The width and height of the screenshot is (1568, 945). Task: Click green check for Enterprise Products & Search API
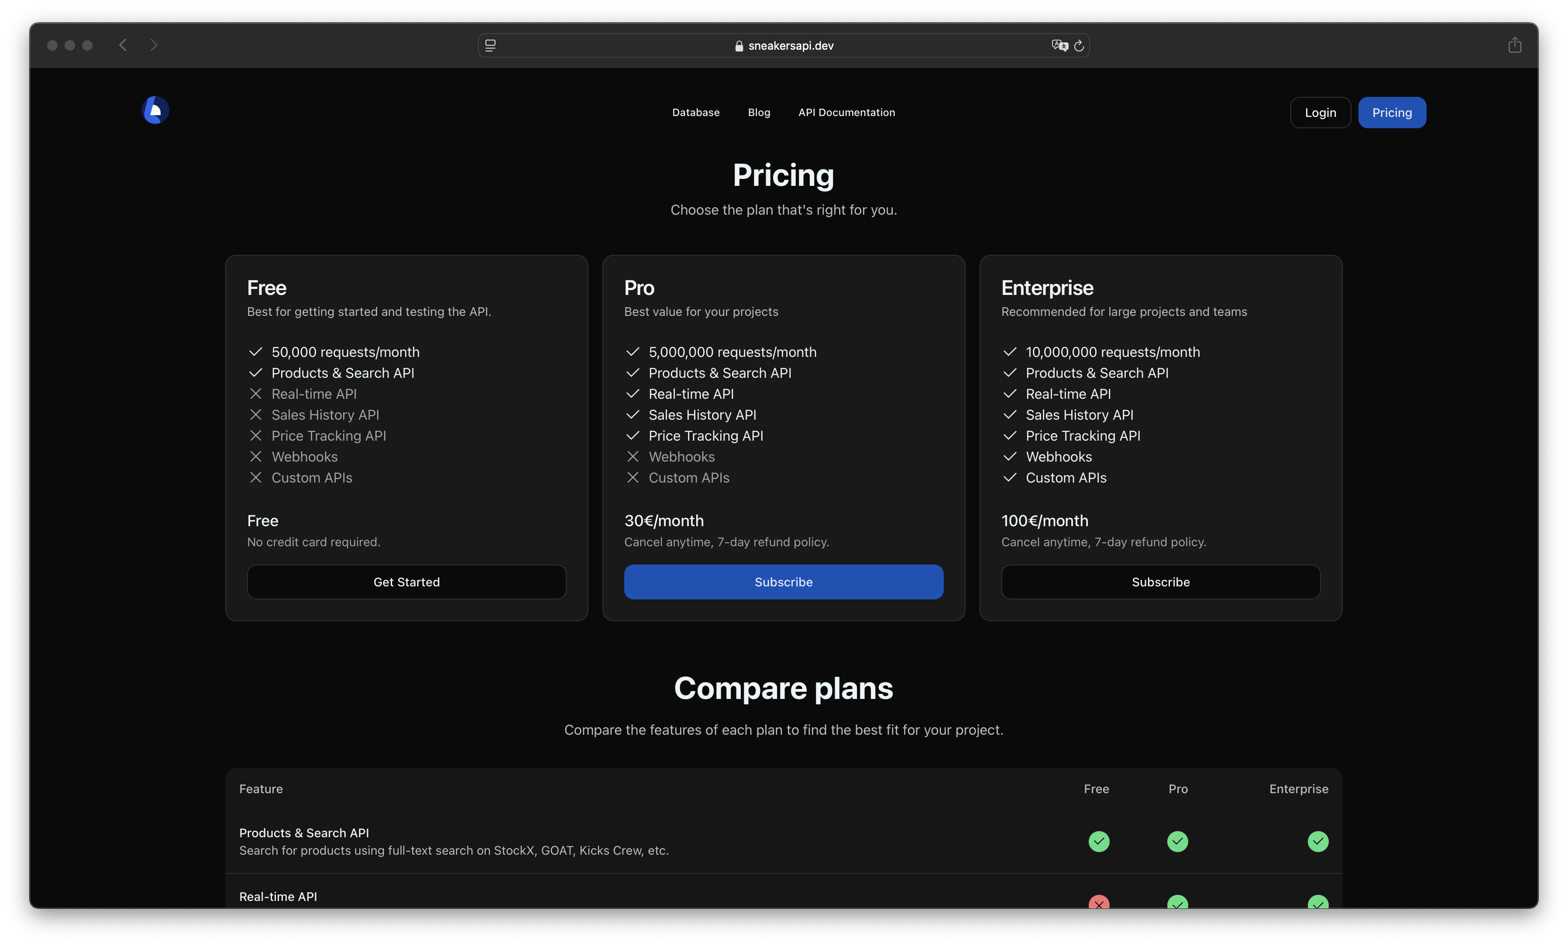click(1318, 841)
